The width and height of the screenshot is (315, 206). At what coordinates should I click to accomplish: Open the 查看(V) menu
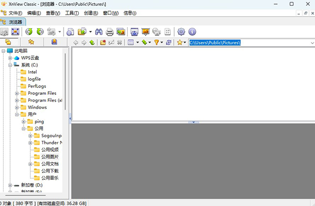pos(53,13)
